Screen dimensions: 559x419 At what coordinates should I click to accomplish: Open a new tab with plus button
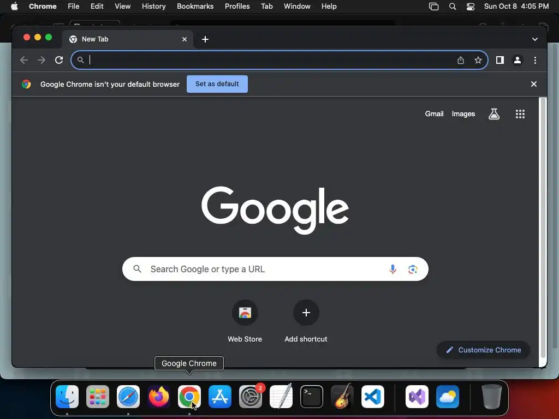tap(205, 39)
